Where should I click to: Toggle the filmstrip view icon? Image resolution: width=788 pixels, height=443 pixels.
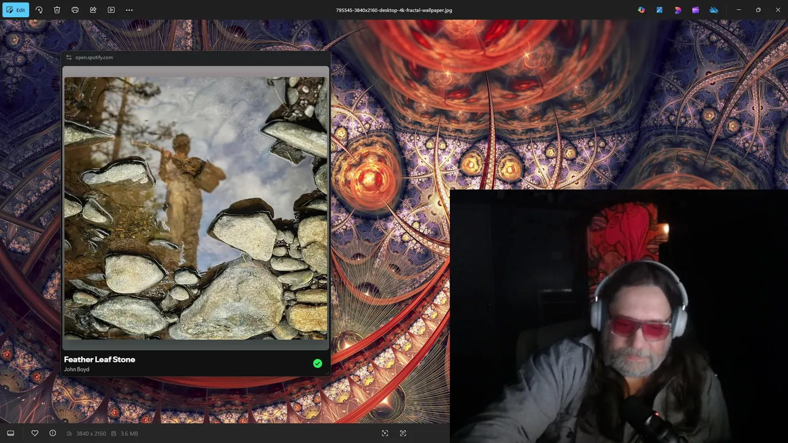pyautogui.click(x=10, y=433)
